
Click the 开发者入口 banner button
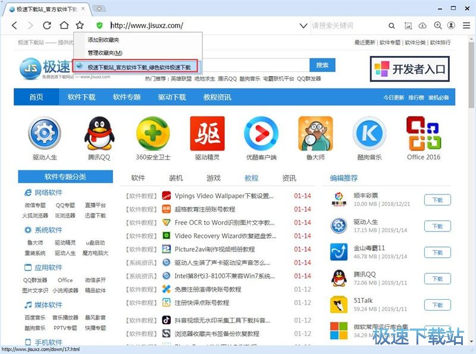tap(409, 69)
